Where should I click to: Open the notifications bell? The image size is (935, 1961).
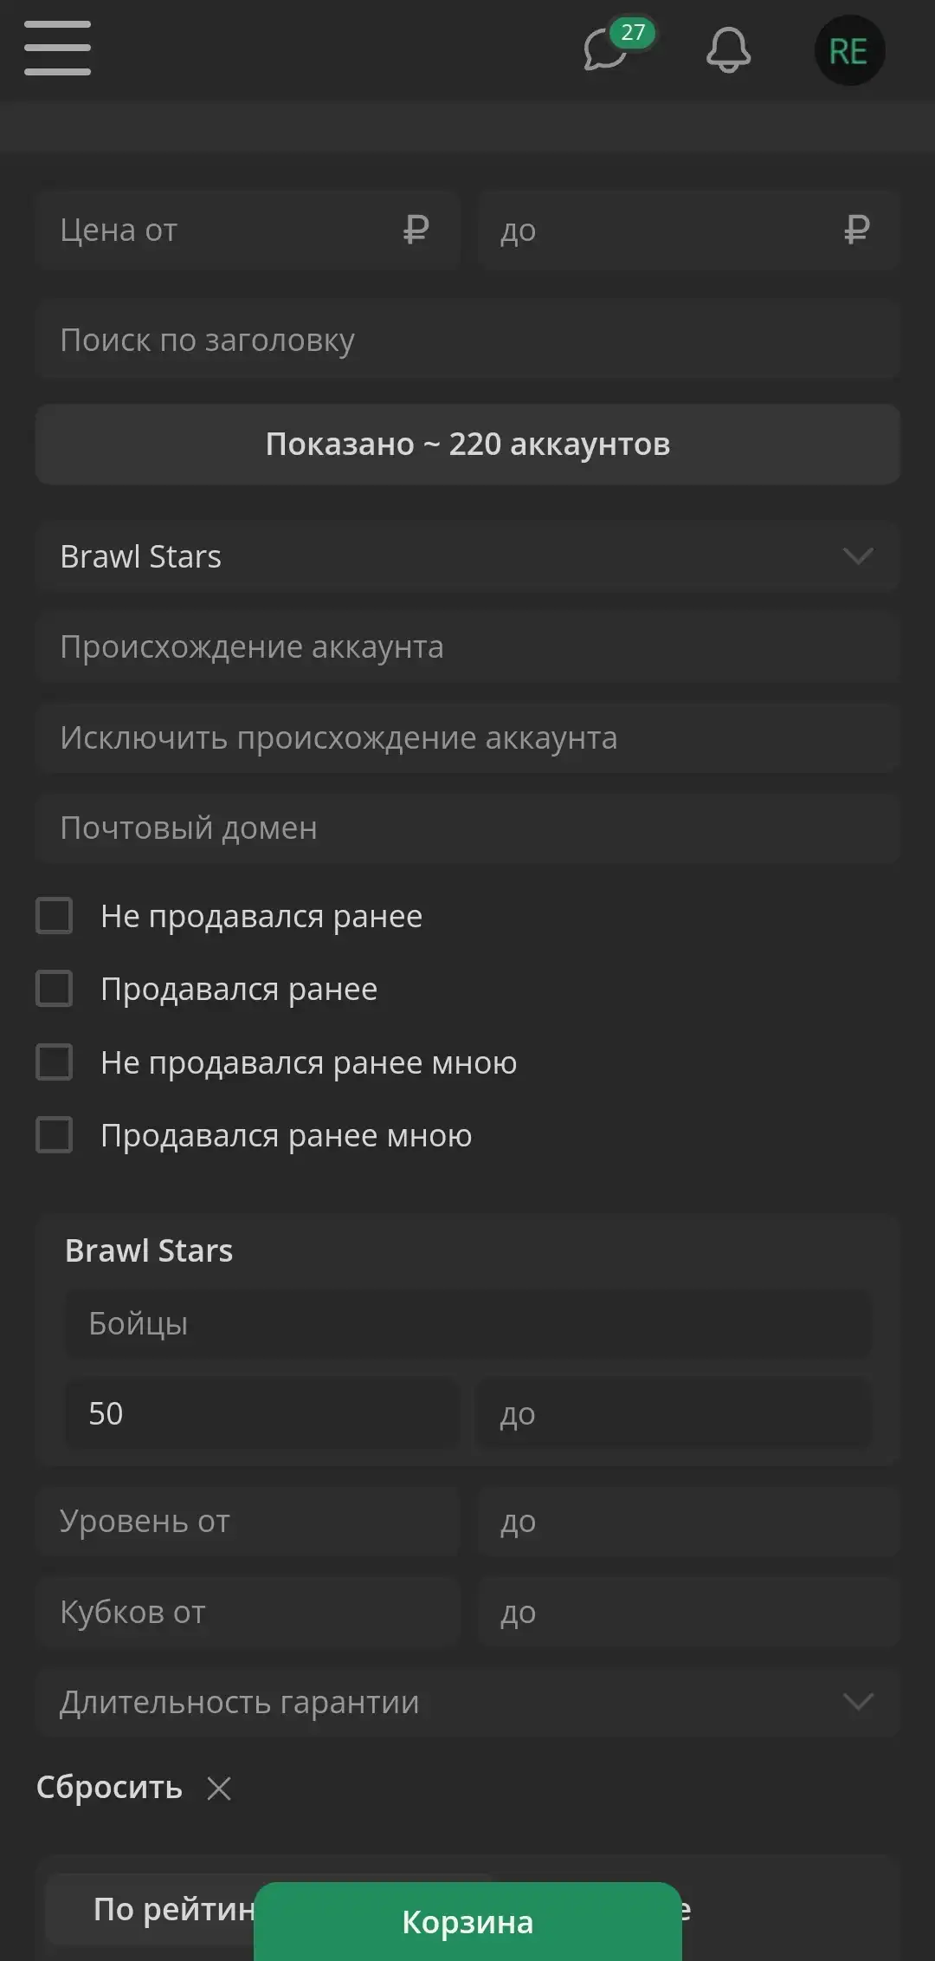coord(728,49)
